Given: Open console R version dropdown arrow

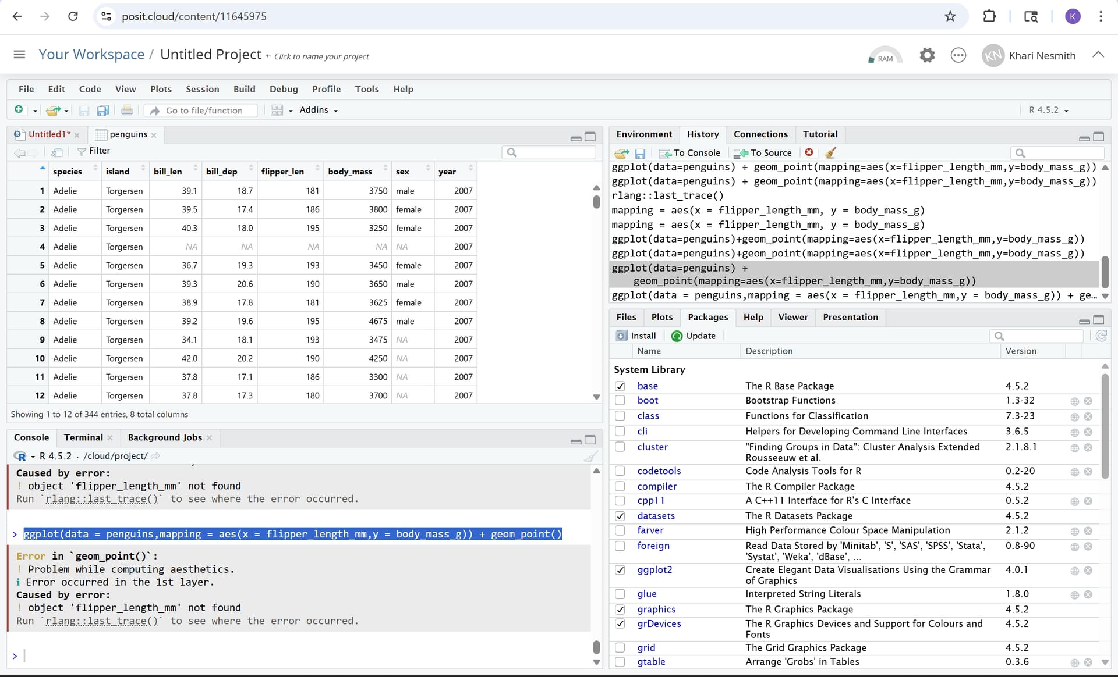Looking at the screenshot, I should click(x=33, y=457).
